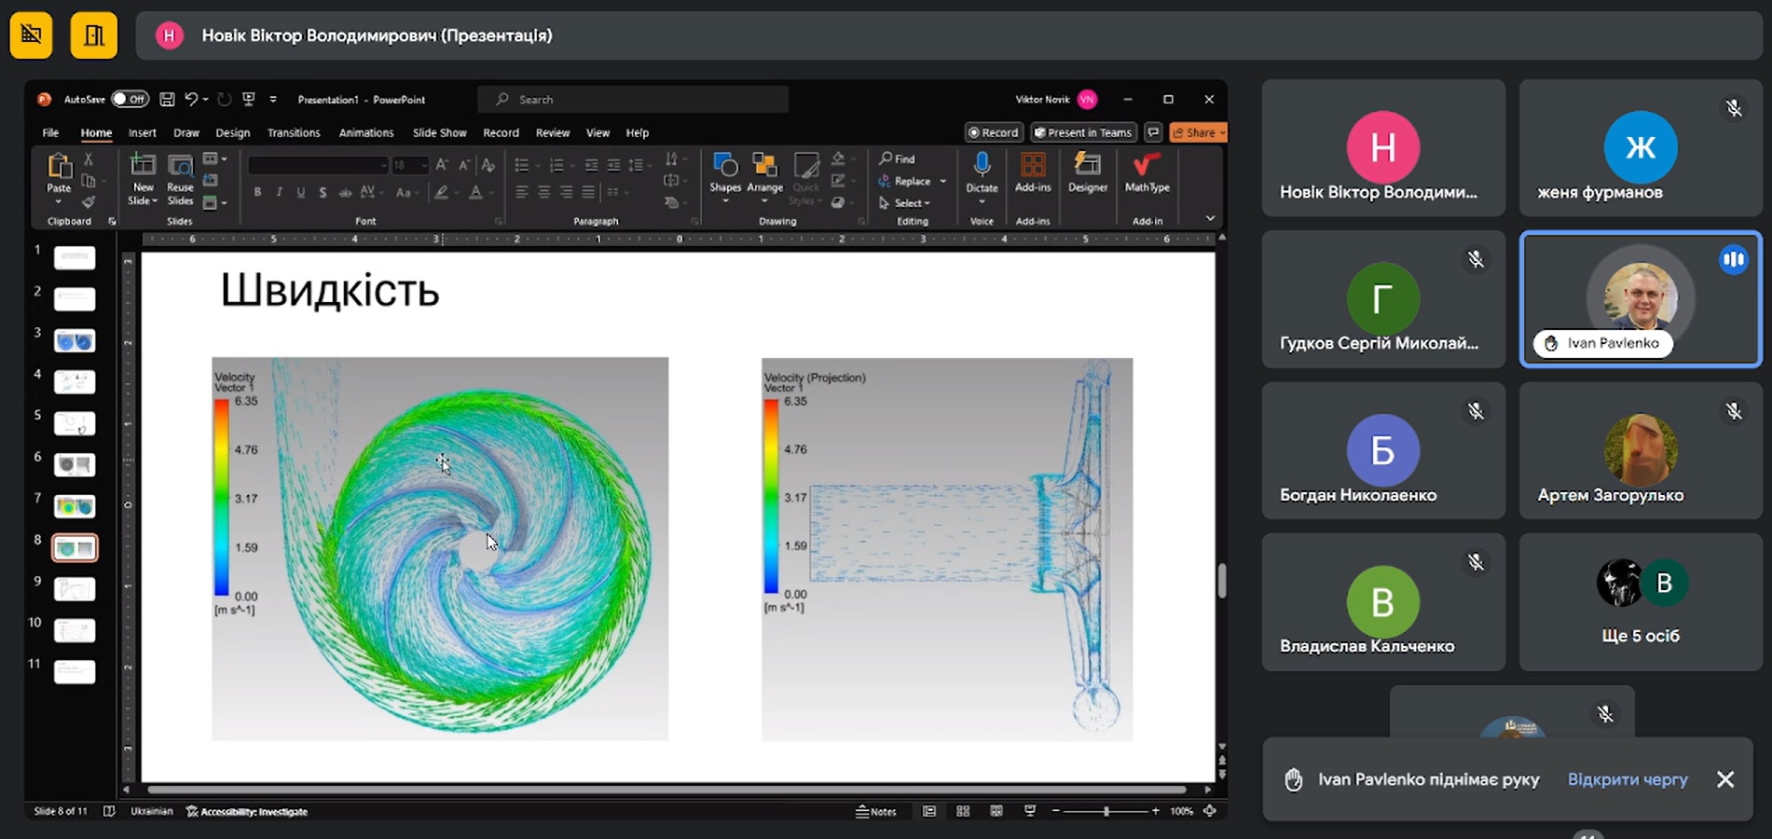Toggle Italic formatting
This screenshot has width=1772, height=839.
click(x=279, y=192)
